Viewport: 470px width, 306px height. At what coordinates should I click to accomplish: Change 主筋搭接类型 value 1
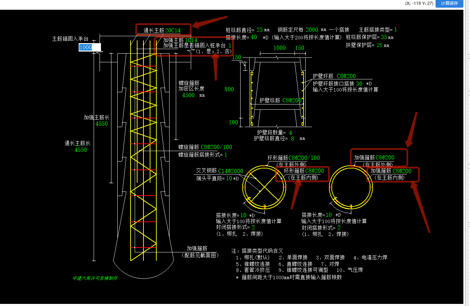point(395,30)
